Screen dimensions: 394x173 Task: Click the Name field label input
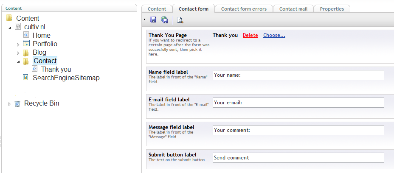point(298,75)
